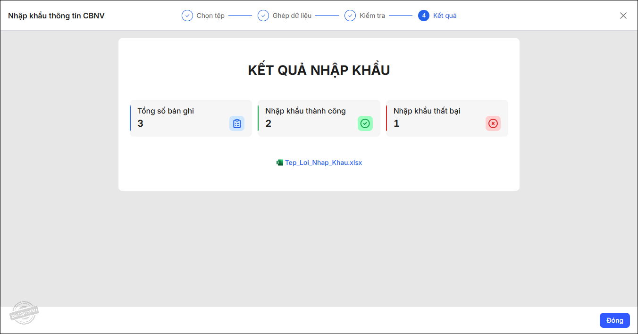The width and height of the screenshot is (638, 334).
Task: Click the Excel file icon beside error file
Action: tap(280, 163)
